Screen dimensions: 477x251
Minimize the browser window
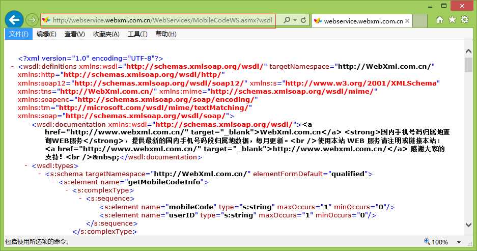click(x=430, y=6)
